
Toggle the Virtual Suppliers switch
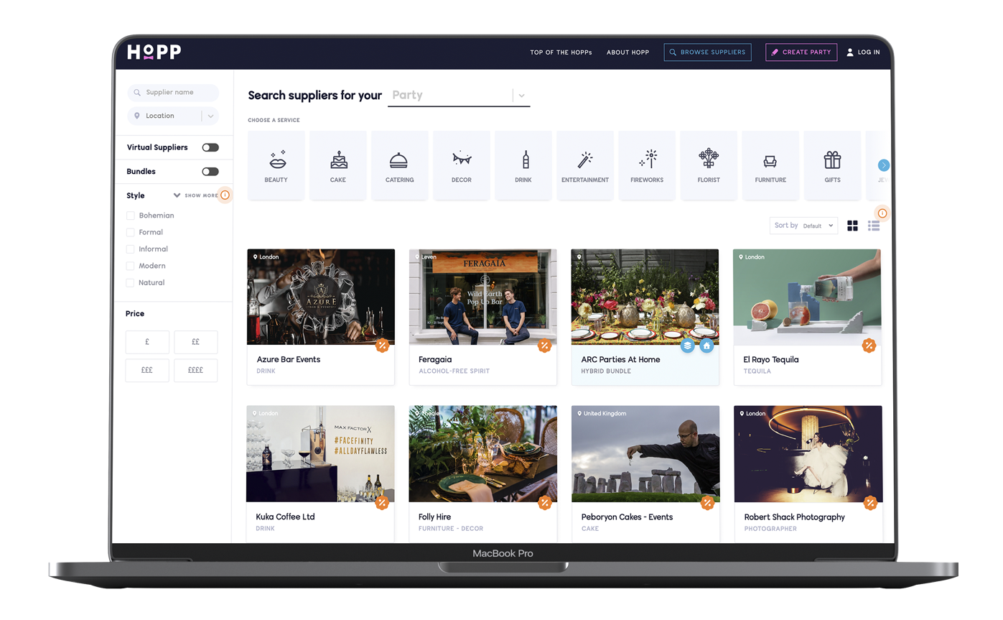coord(210,147)
